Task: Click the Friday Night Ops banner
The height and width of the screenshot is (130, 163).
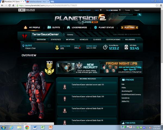Action: coord(121,68)
